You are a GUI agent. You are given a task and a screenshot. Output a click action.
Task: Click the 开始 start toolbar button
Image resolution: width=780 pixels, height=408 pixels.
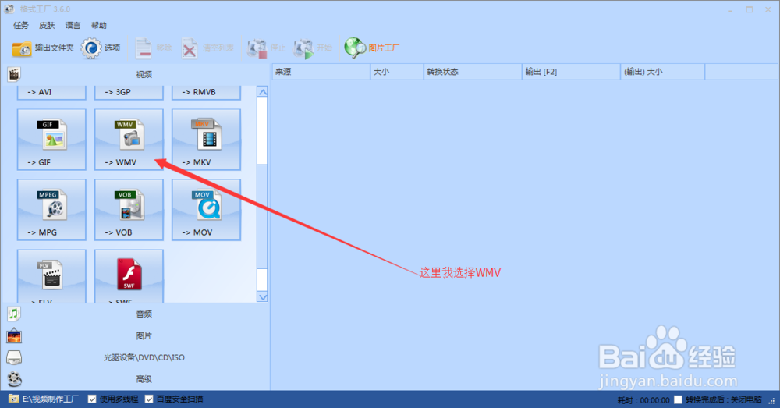point(313,48)
